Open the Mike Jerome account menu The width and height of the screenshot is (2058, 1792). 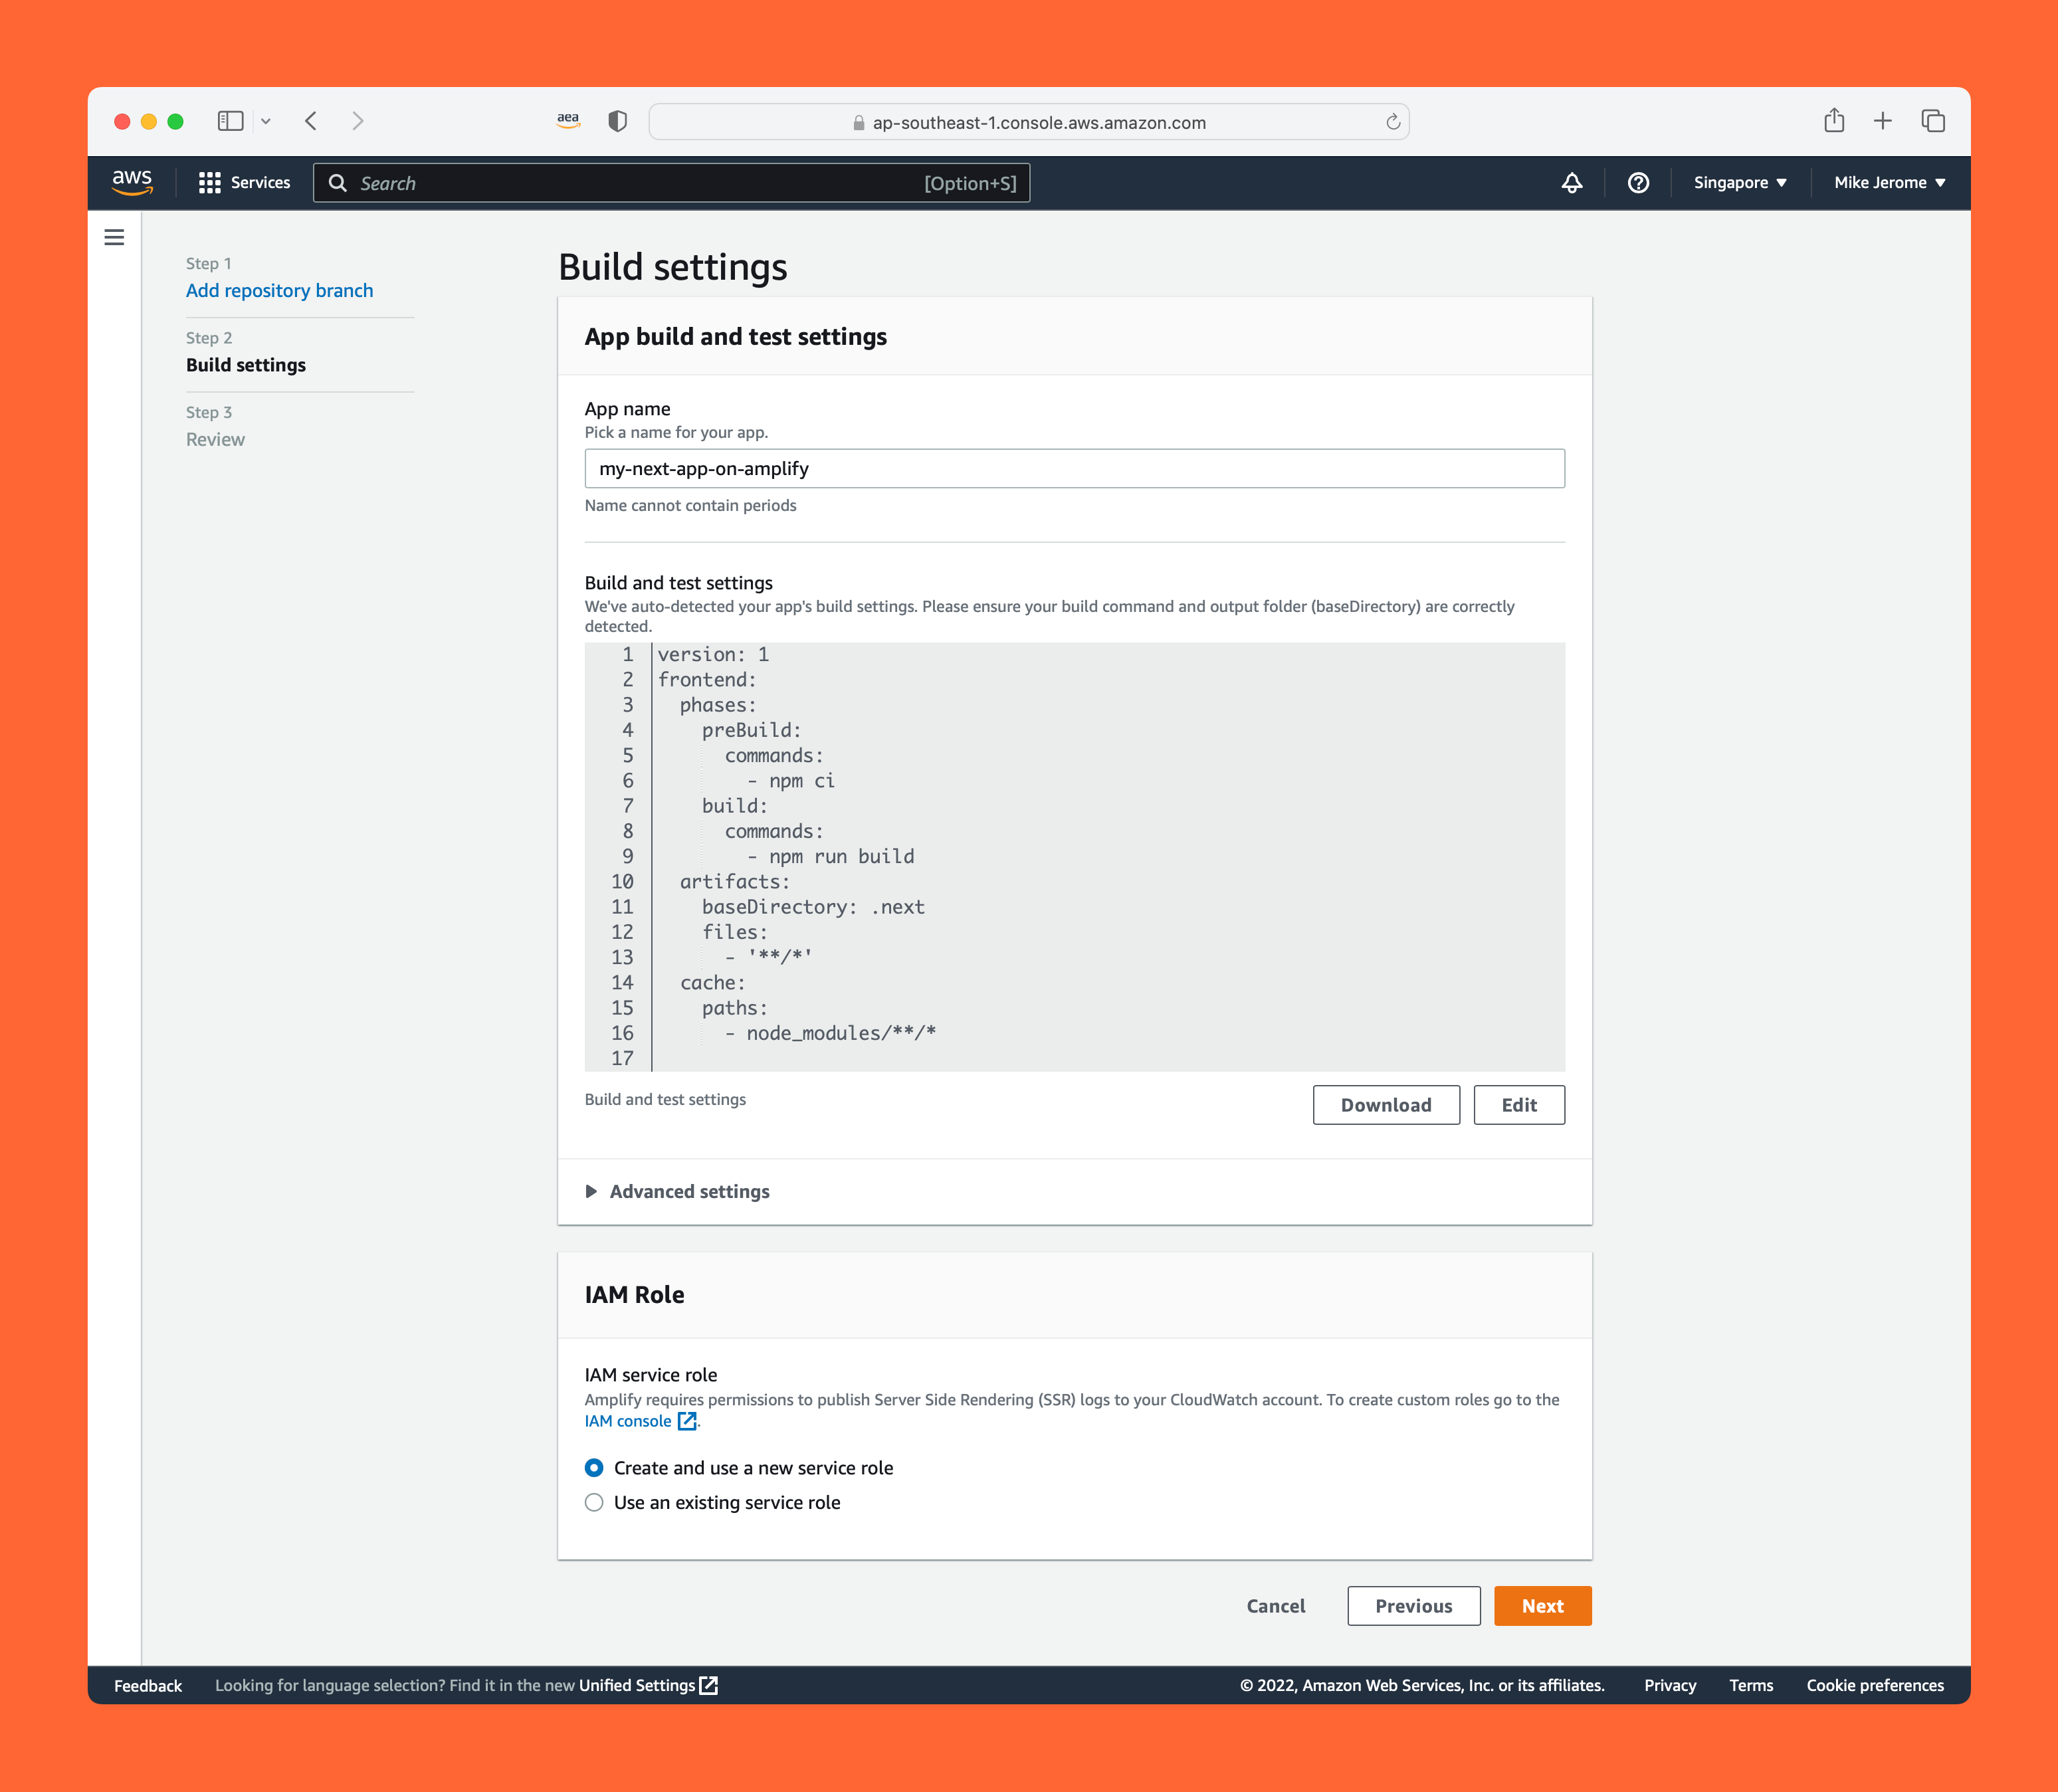click(x=1888, y=183)
